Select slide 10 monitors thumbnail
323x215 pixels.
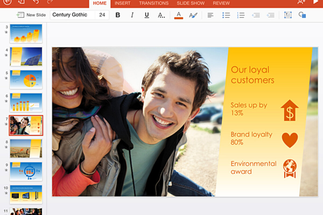(26, 194)
